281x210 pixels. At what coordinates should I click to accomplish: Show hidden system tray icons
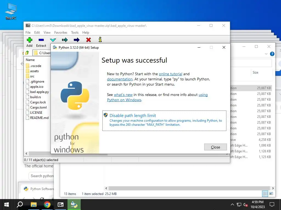pyautogui.click(x=232, y=205)
